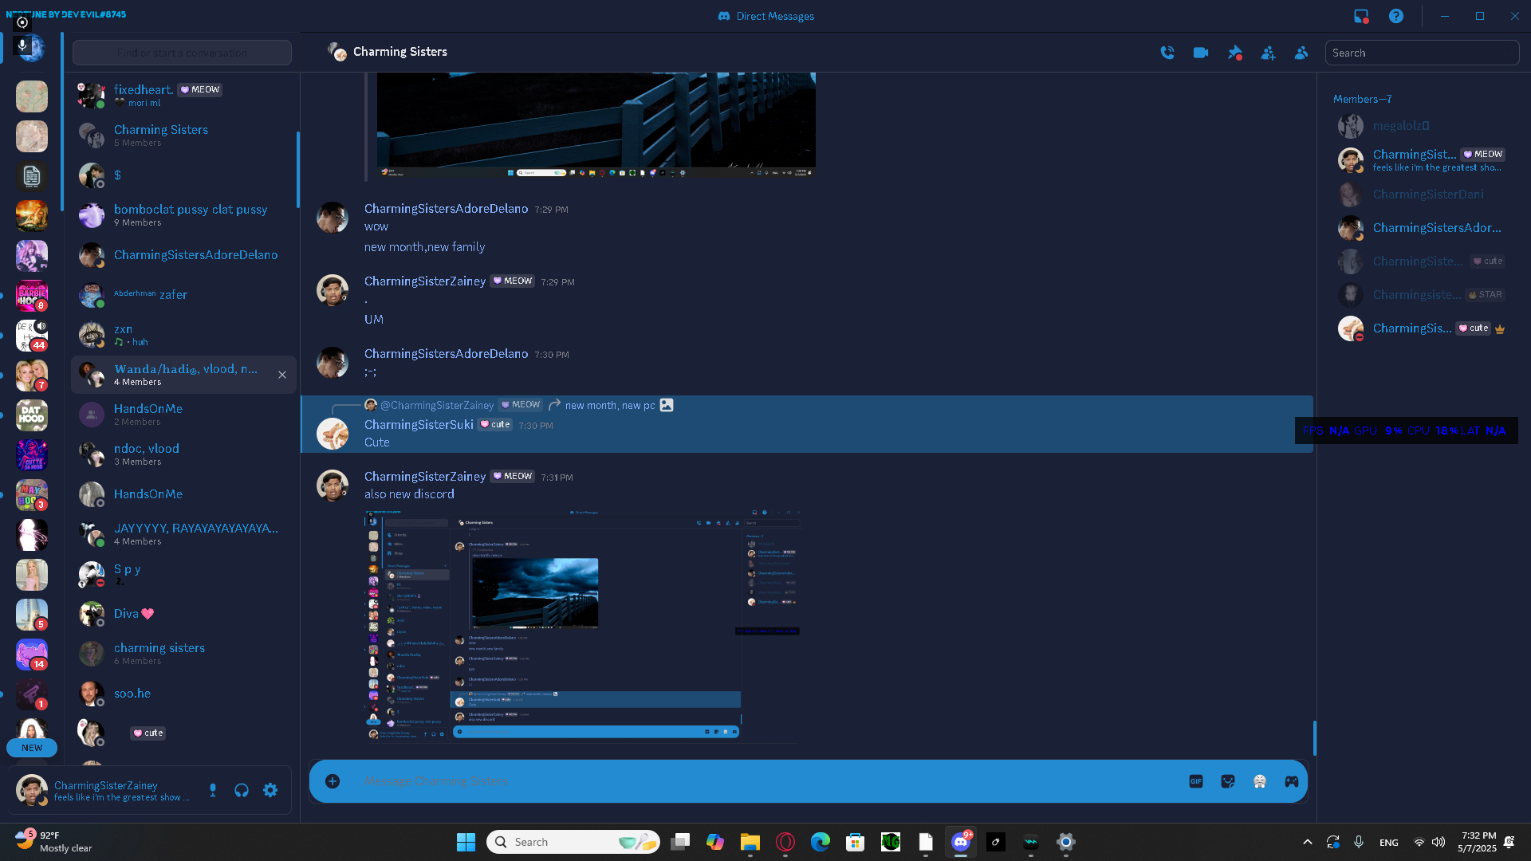Open the emoji picker in the message bar
1531x861 pixels.
click(1259, 781)
